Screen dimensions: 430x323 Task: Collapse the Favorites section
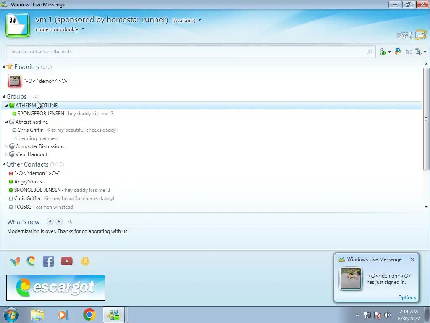click(x=4, y=67)
